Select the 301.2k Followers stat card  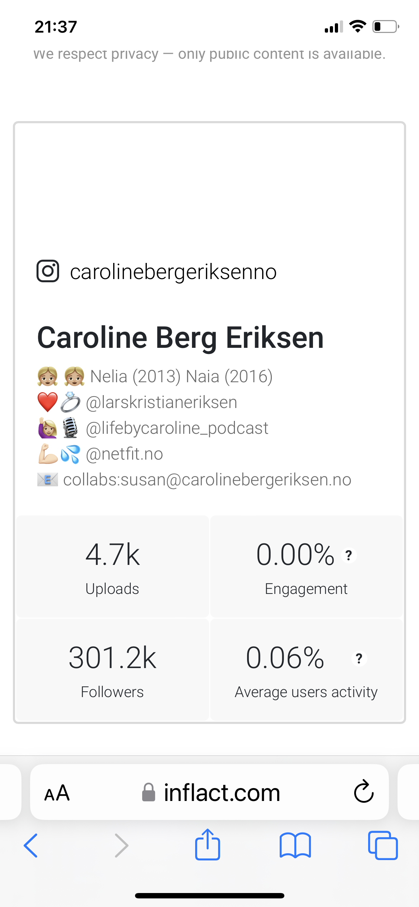click(112, 670)
